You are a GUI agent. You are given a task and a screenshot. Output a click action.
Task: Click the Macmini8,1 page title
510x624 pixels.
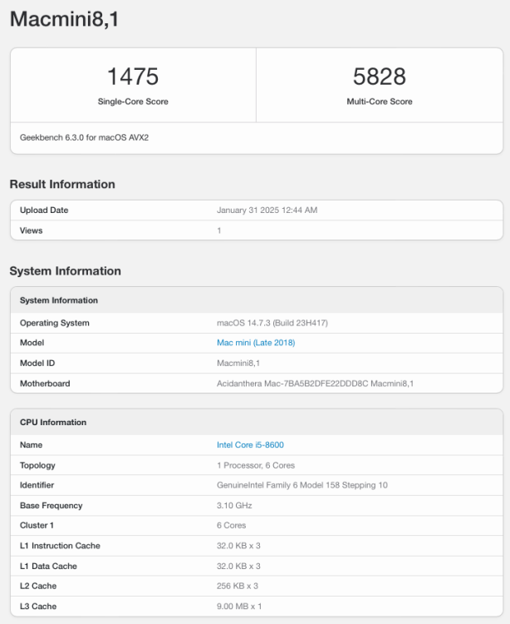click(x=64, y=18)
